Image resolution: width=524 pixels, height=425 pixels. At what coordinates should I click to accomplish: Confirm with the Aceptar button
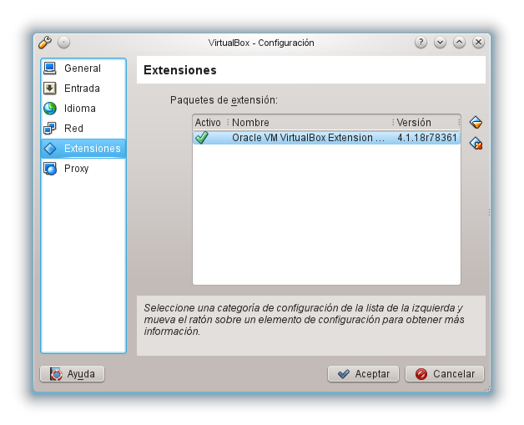pyautogui.click(x=363, y=374)
